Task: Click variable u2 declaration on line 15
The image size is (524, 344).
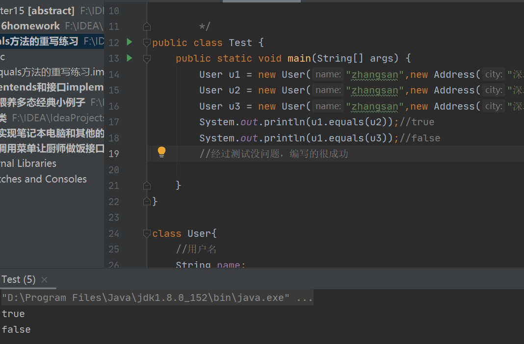Action: [234, 91]
